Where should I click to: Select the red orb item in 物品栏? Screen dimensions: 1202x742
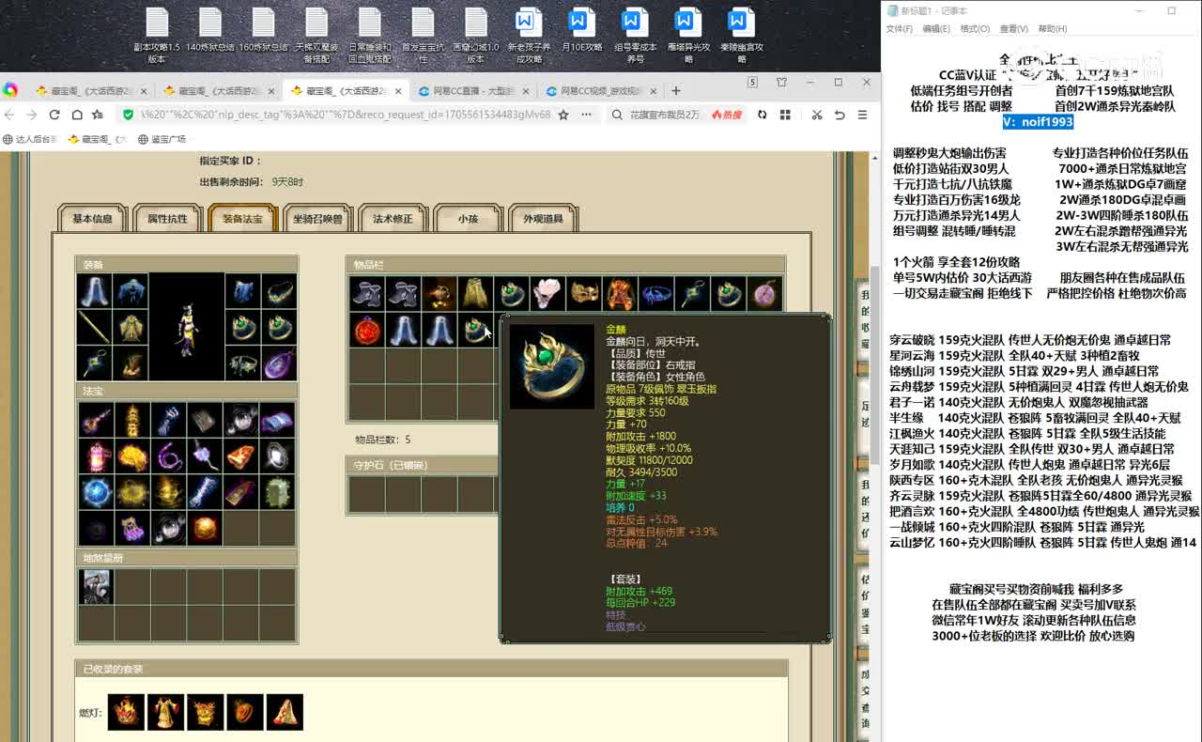(x=367, y=330)
